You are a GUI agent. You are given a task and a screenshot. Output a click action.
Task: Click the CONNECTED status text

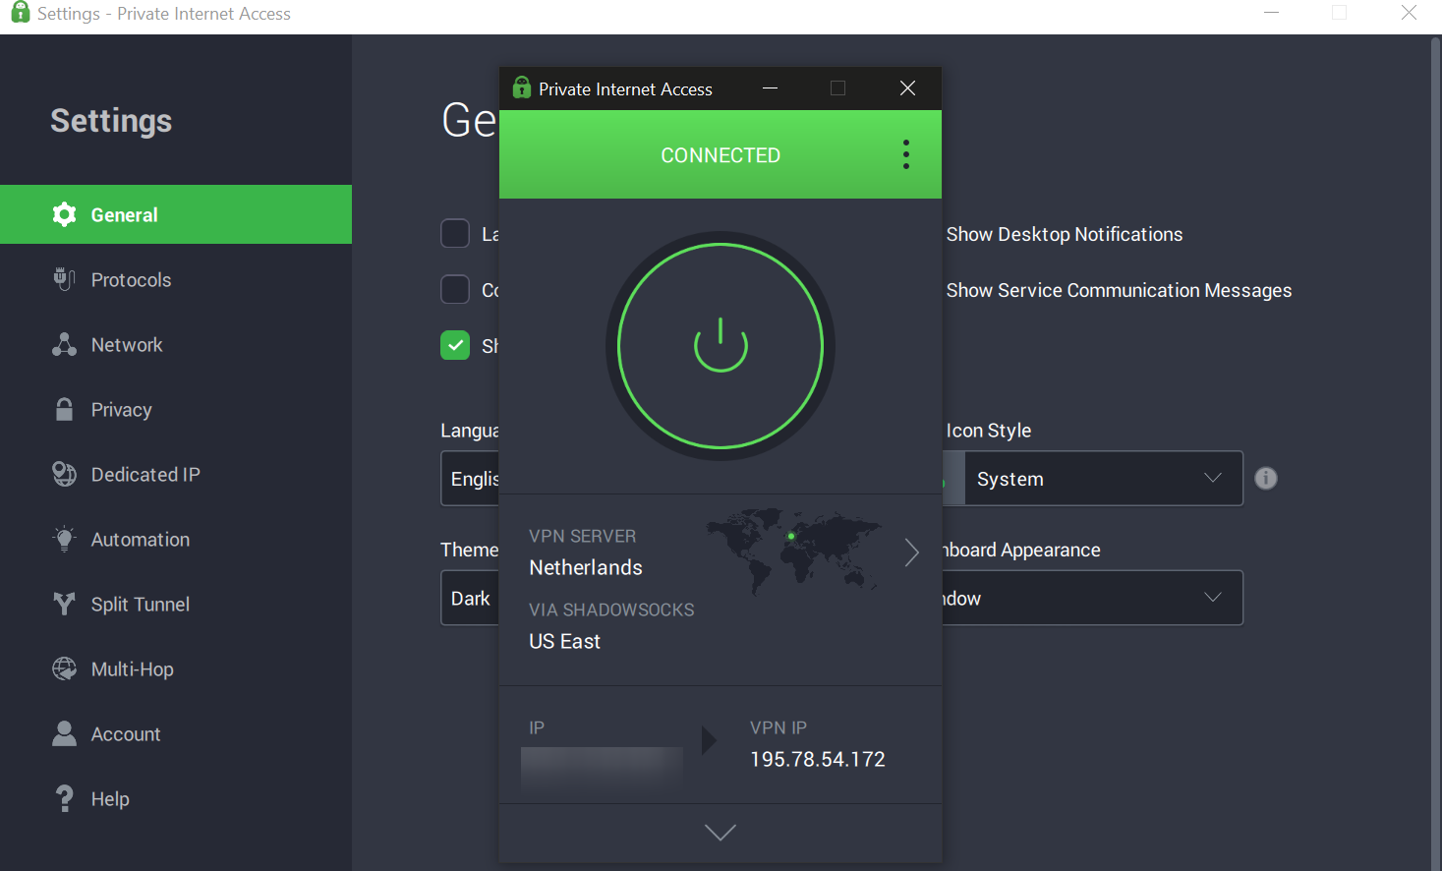click(721, 155)
